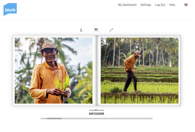Click the arrow above SOFTCOVER
The width and height of the screenshot is (195, 132).
pos(96,110)
